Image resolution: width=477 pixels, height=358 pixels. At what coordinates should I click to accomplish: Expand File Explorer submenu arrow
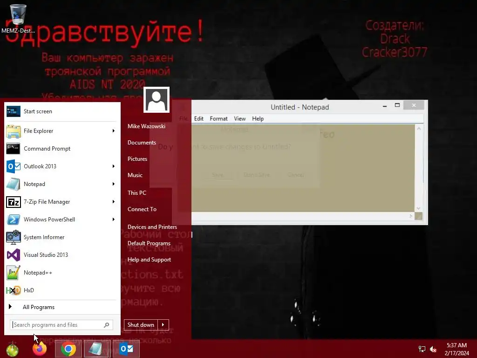click(114, 131)
